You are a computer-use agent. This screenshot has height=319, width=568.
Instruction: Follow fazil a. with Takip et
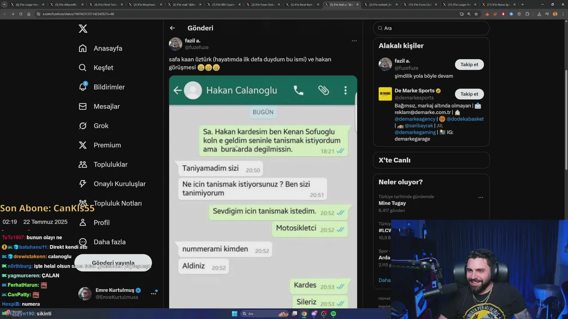(x=469, y=65)
